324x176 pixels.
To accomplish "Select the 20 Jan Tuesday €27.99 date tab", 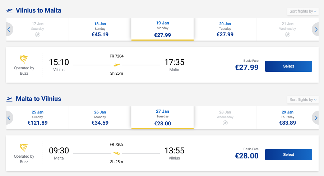I will 225,29.
